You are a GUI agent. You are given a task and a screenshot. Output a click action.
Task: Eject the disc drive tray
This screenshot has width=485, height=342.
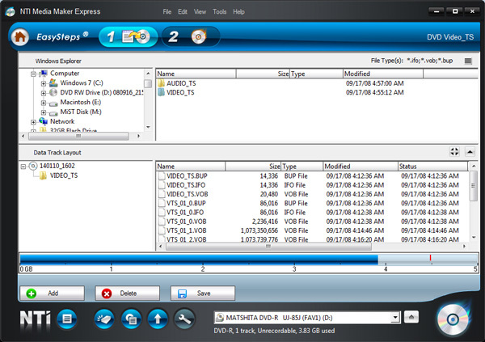(x=411, y=317)
